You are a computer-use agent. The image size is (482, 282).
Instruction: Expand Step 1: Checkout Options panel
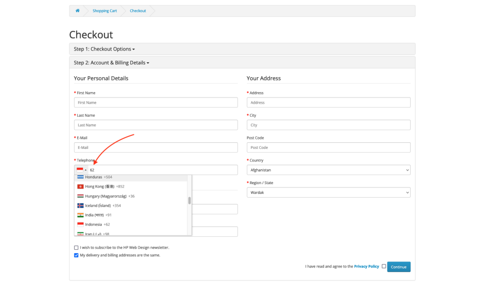(x=104, y=49)
